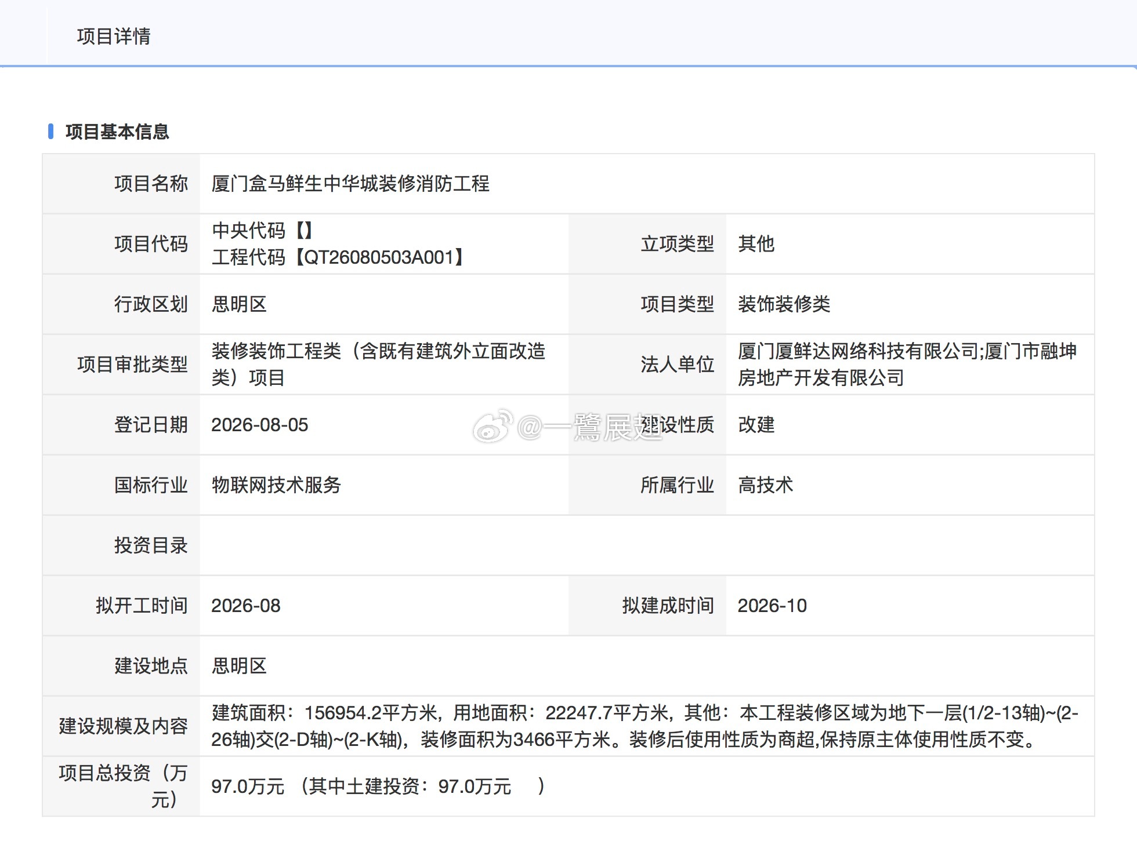Click 工程代码【QT26080503A001】 value

(338, 257)
